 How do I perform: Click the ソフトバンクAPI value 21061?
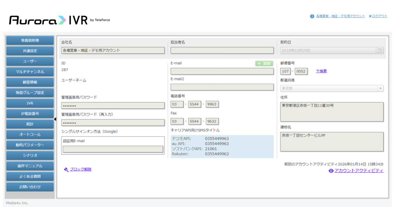point(211,149)
